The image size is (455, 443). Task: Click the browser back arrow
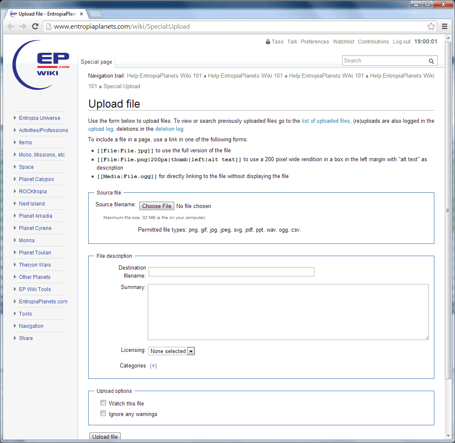(11, 26)
